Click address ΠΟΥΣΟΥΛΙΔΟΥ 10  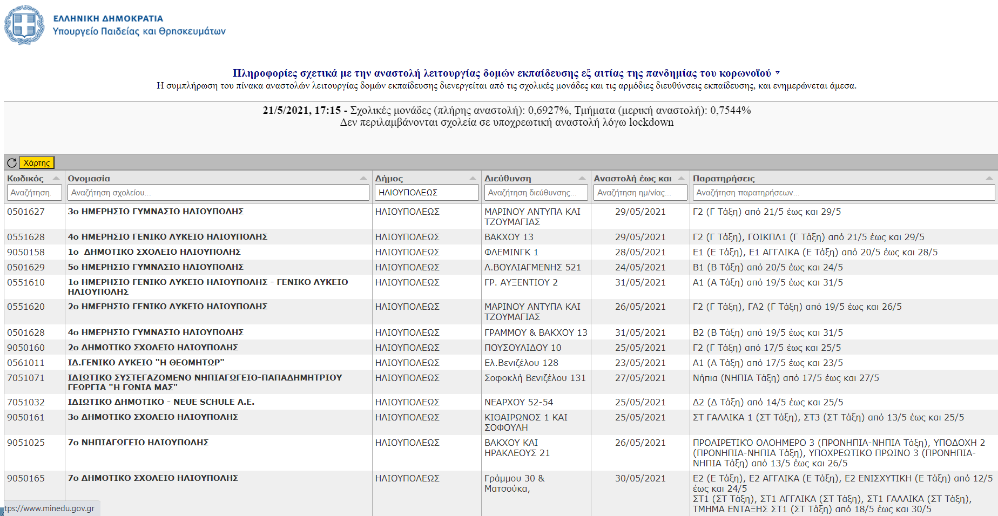click(x=523, y=348)
